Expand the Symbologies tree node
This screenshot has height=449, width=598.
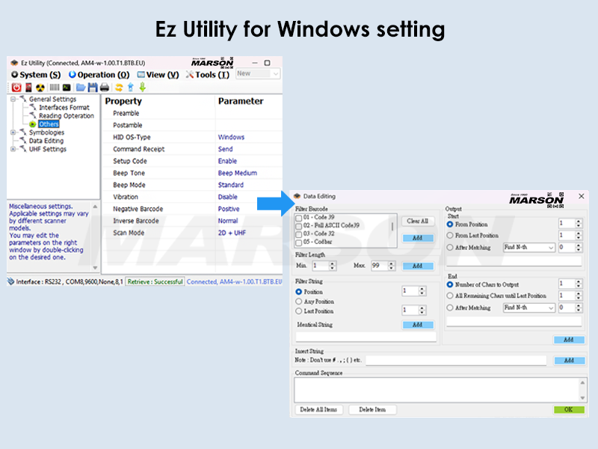(x=13, y=132)
